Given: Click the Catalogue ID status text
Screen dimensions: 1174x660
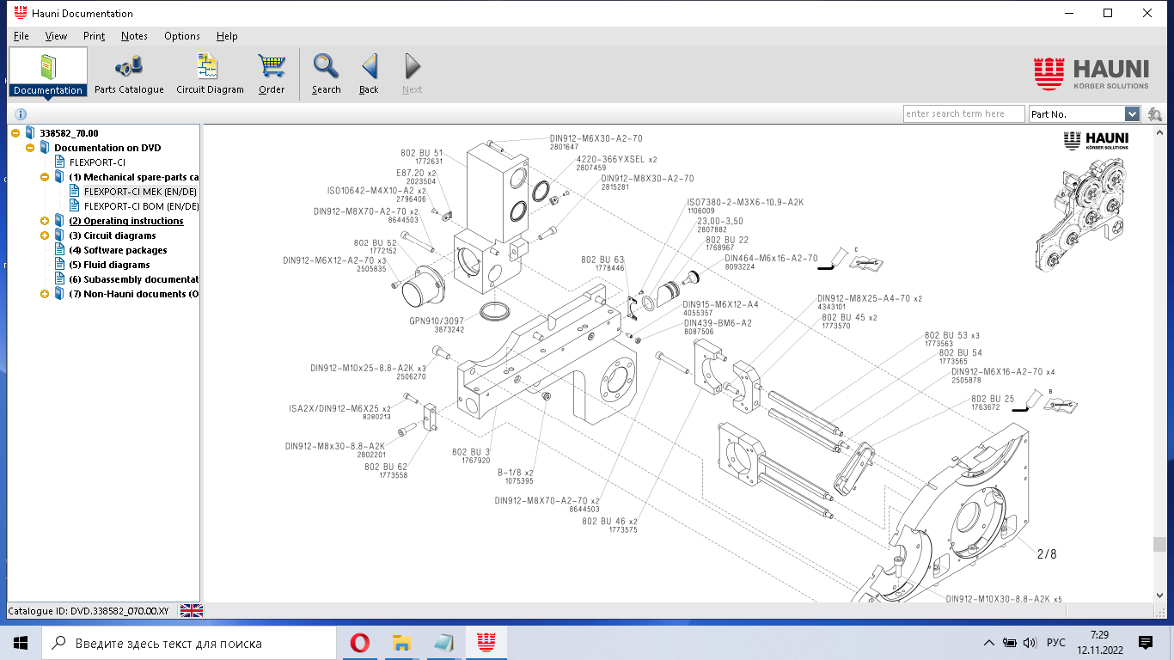Looking at the screenshot, I should click(x=89, y=611).
